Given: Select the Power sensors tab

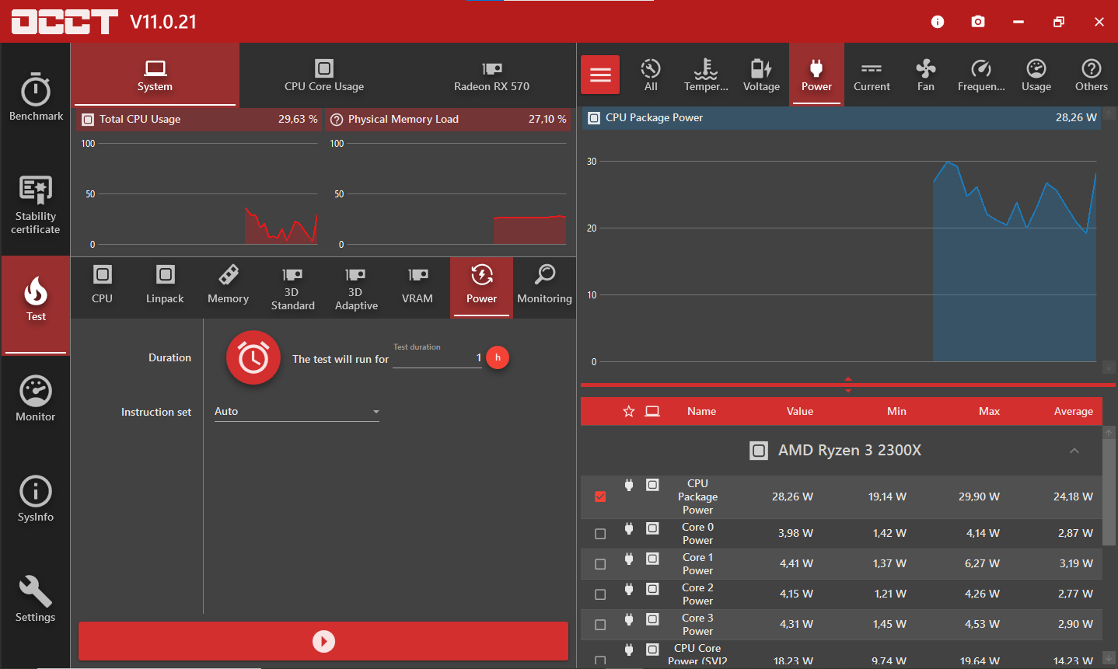Looking at the screenshot, I should click(x=816, y=75).
